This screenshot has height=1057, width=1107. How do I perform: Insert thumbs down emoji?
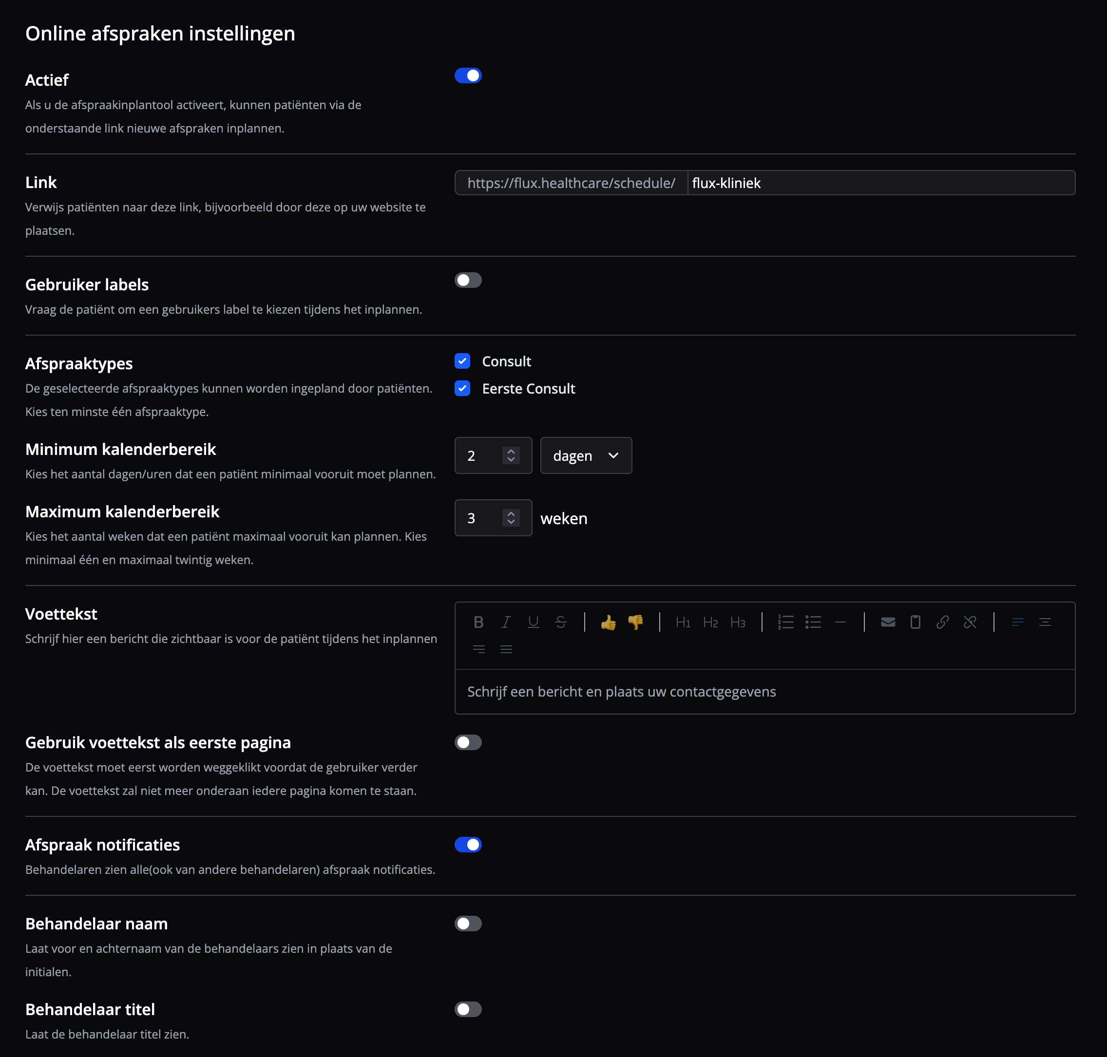tap(635, 622)
